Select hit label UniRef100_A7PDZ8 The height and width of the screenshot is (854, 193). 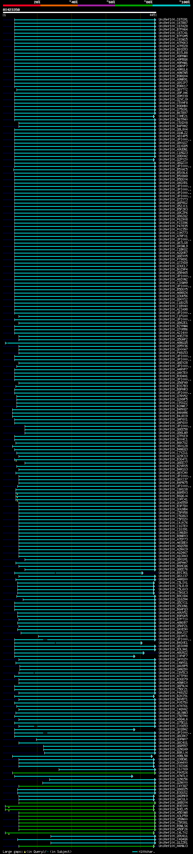click(x=173, y=46)
